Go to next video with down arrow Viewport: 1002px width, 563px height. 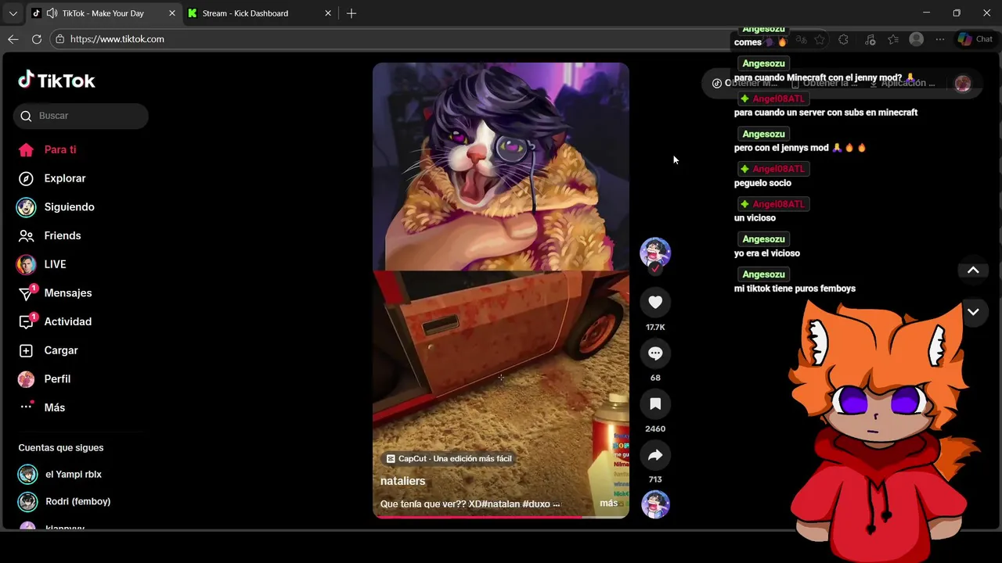pyautogui.click(x=973, y=311)
